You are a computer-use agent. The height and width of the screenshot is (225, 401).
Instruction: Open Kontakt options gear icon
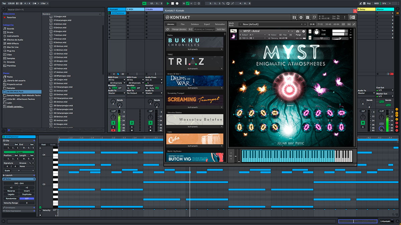(301, 17)
